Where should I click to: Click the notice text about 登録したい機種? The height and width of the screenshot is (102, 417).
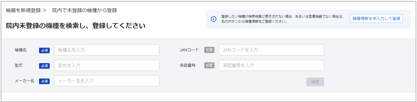point(282,19)
